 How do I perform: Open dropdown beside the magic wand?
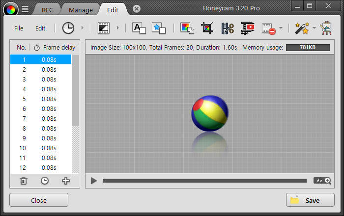(314, 28)
